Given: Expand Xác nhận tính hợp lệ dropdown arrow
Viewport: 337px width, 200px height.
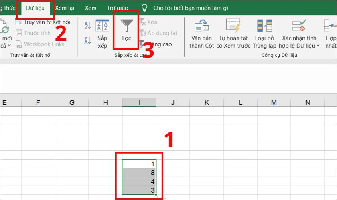Looking at the screenshot, I should click(318, 46).
